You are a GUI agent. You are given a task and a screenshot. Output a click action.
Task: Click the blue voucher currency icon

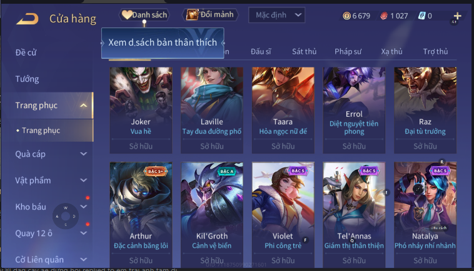click(x=421, y=16)
